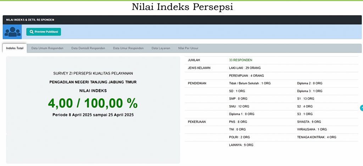Select the Data Domisili Responden tab
This screenshot has width=363, height=166.
point(88,48)
